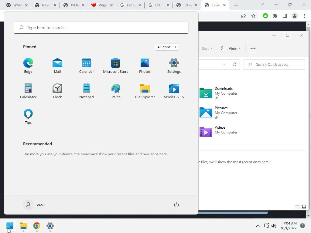Open Chrome profile avatar

coord(295,16)
